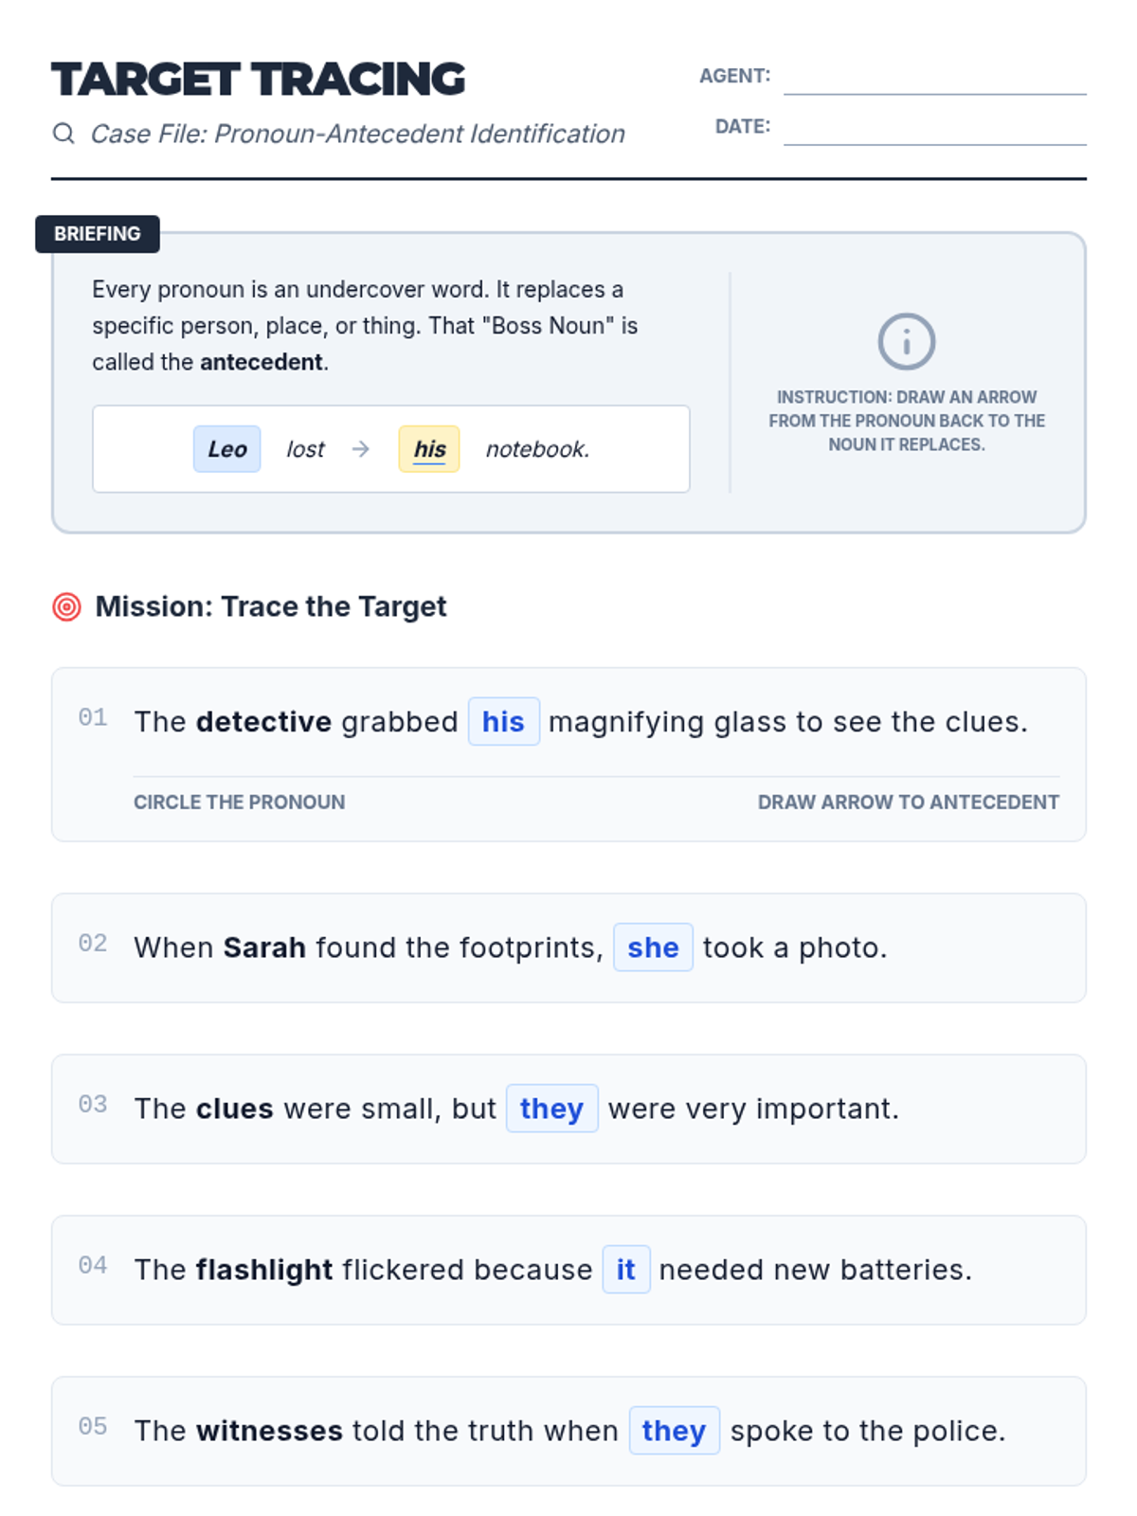
Task: Select the BRIEFING tab label
Action: 98,234
